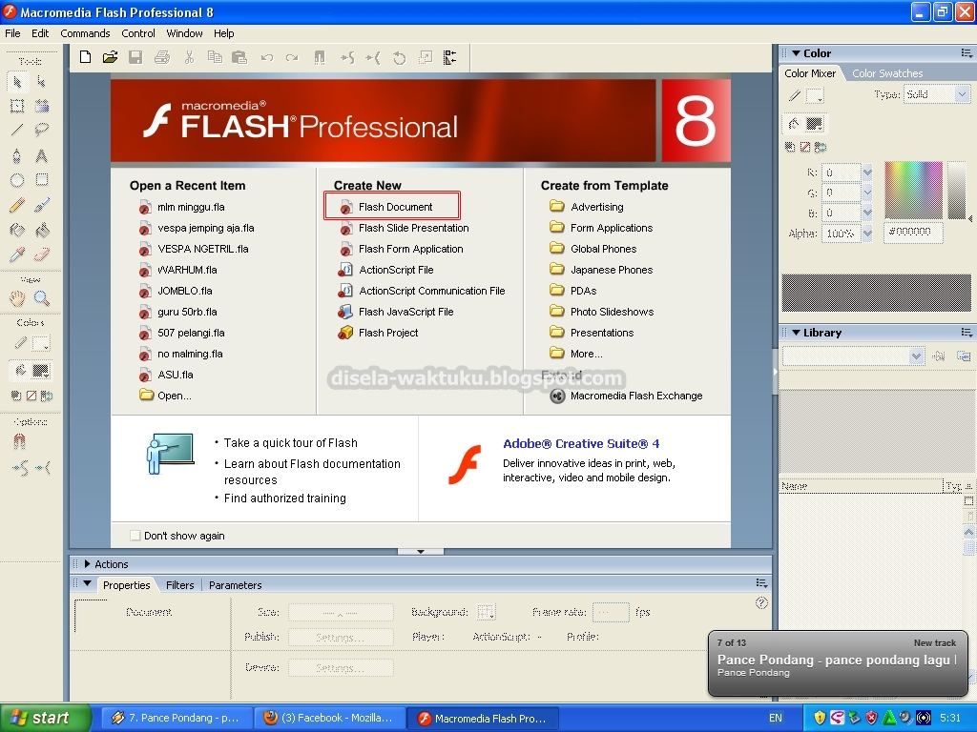Click the Print toolbar icon

(x=162, y=58)
